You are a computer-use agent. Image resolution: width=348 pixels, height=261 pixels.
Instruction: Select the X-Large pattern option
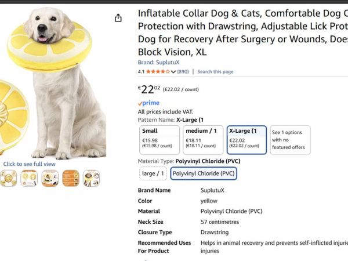[x=246, y=140]
